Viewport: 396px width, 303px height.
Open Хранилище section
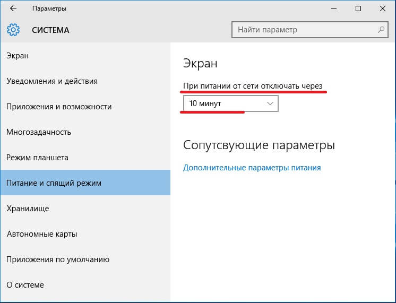pos(28,209)
